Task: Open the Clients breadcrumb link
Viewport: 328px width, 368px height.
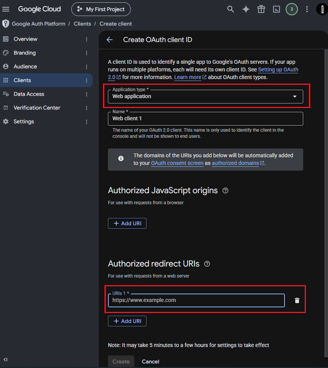Action: (82, 24)
